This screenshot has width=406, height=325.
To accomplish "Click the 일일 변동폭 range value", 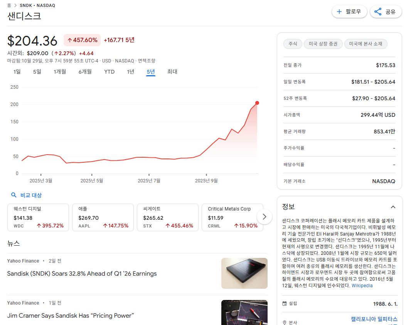I will (373, 82).
